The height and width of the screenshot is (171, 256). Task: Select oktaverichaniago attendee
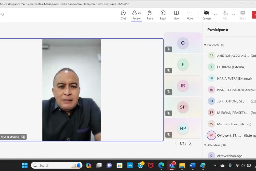pos(231,156)
